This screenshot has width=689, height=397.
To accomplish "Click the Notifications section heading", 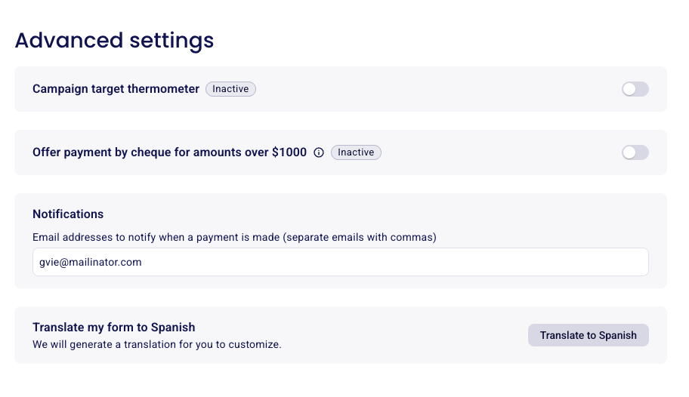I will tap(68, 214).
